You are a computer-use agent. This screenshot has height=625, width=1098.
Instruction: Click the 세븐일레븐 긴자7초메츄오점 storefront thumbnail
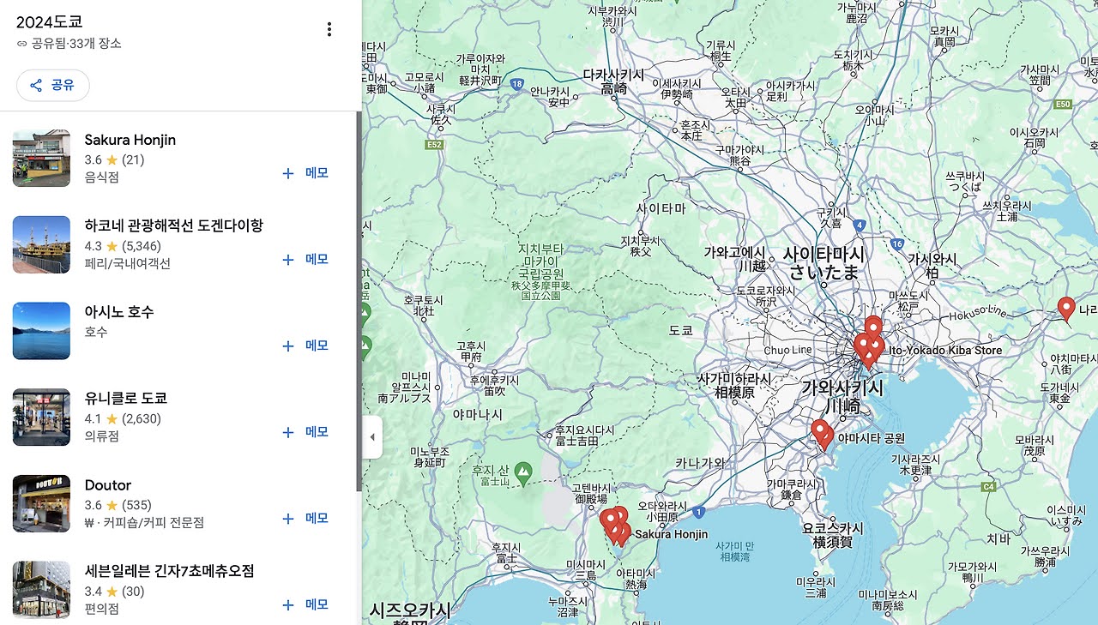pos(41,589)
